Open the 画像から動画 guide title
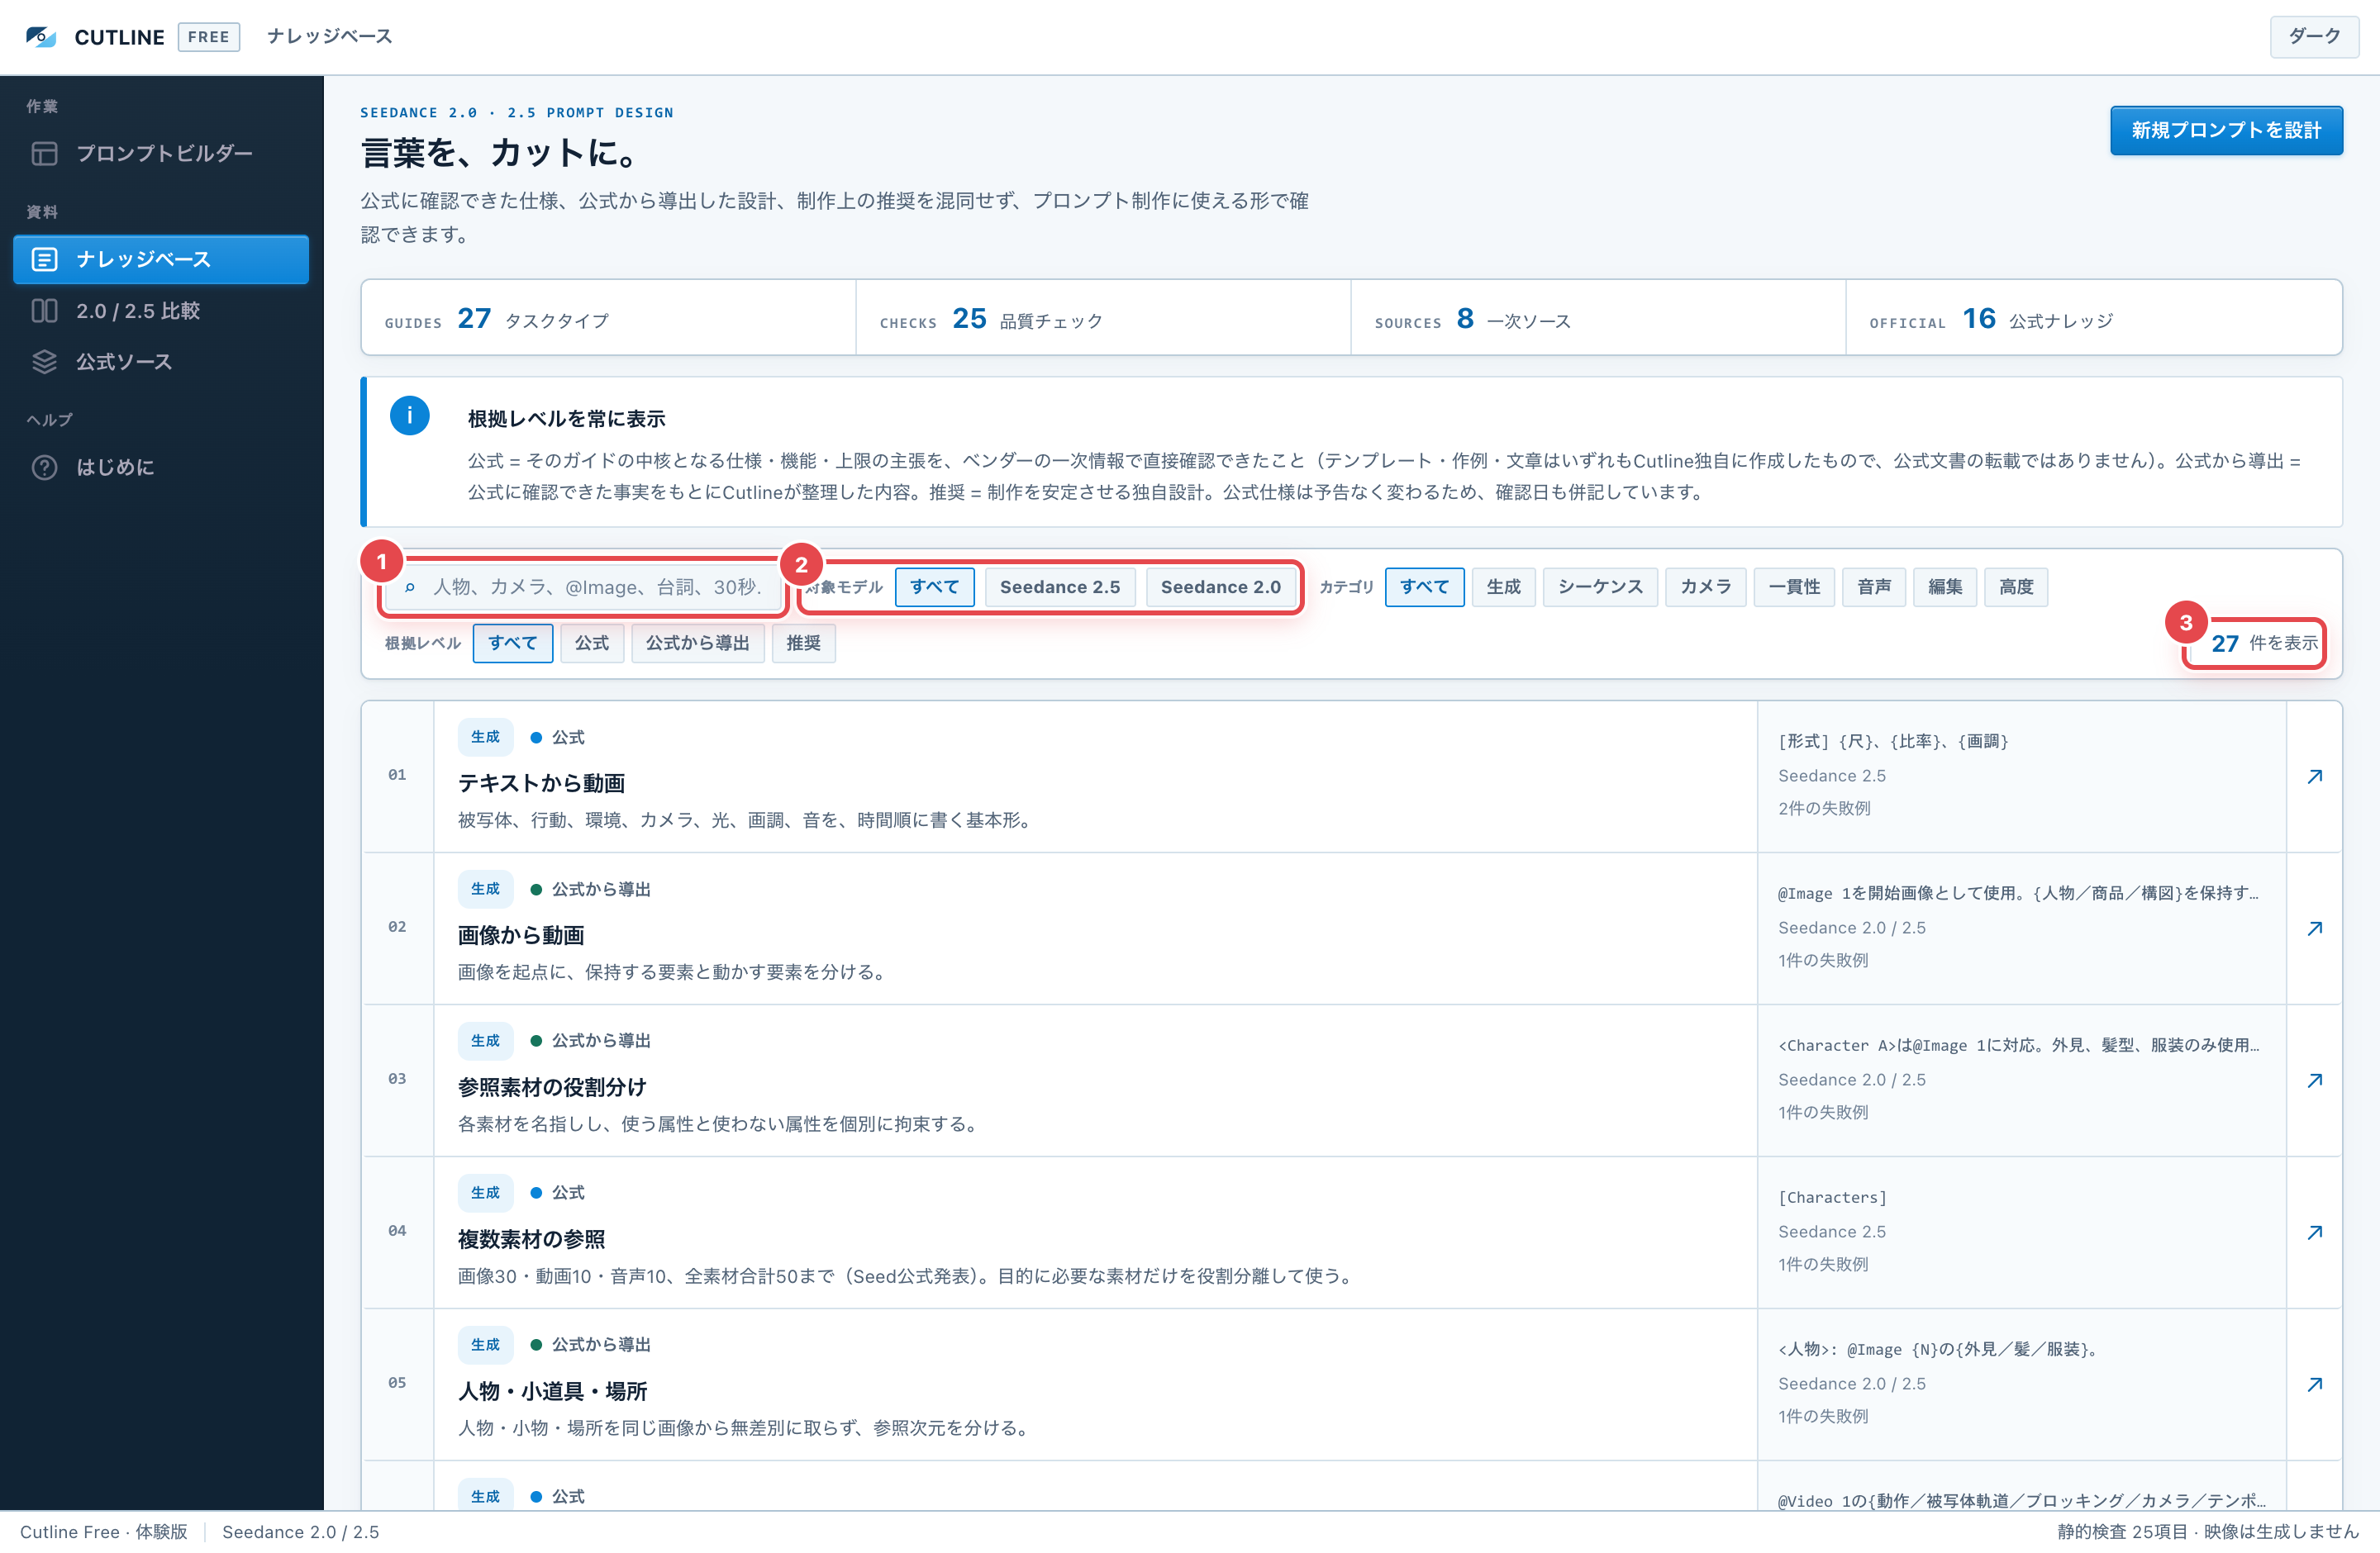This screenshot has height=1553, width=2380. point(521,934)
